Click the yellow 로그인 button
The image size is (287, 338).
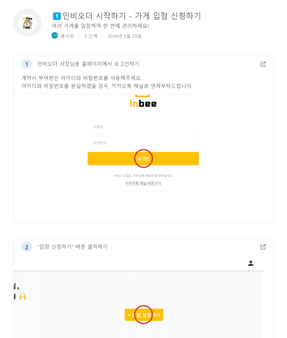pyautogui.click(x=143, y=159)
